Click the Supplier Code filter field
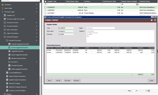This screenshot has height=95, width=158. 56,4
